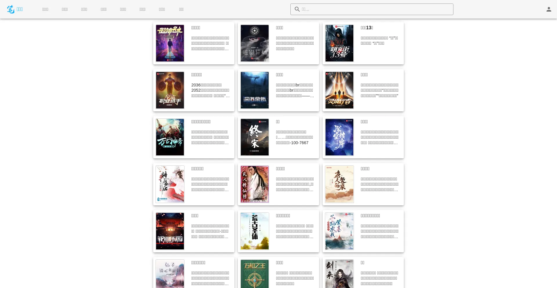Open the user account icon
Viewport: 557px width, 288px height.
pyautogui.click(x=549, y=9)
